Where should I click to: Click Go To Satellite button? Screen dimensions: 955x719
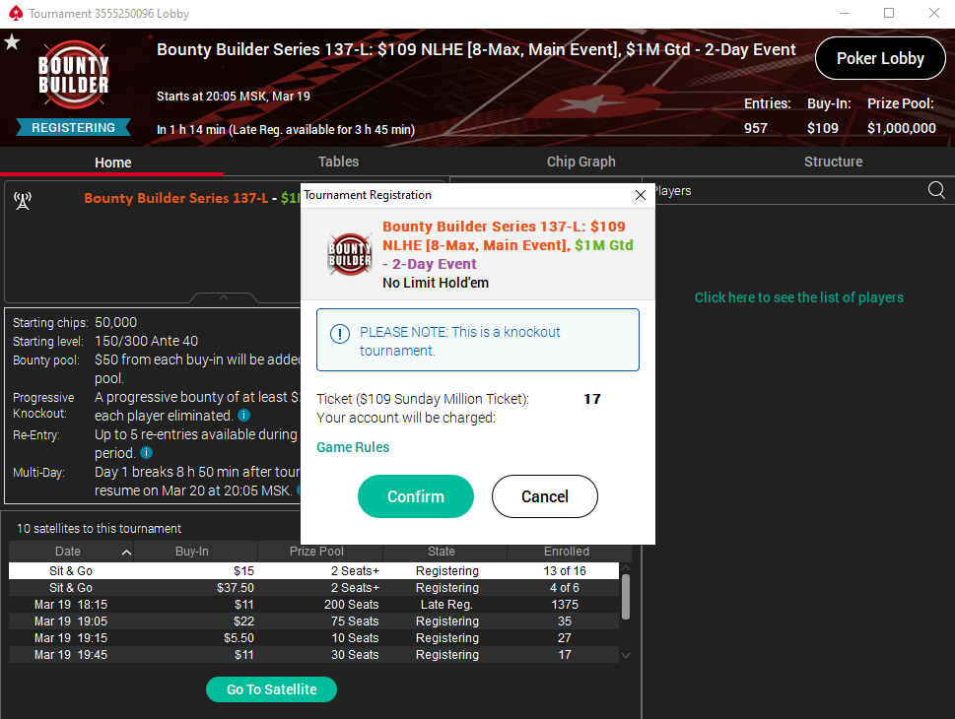click(x=272, y=689)
